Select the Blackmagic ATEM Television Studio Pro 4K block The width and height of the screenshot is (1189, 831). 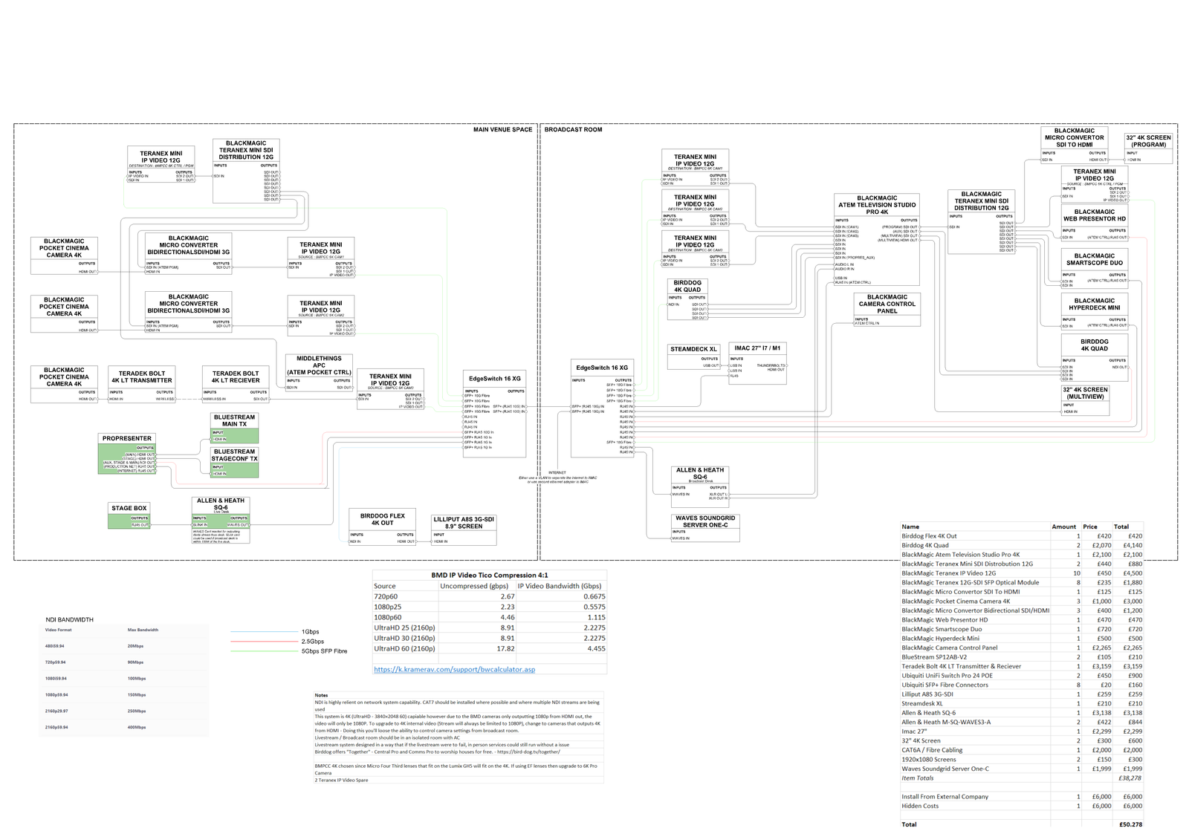click(x=877, y=240)
